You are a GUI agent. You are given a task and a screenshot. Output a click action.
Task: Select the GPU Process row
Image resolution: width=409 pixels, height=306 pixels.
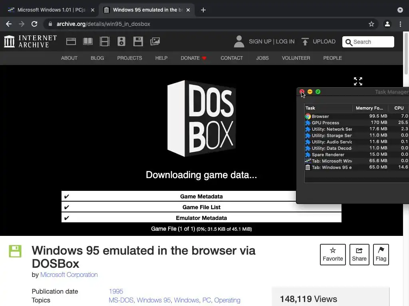pyautogui.click(x=357, y=123)
